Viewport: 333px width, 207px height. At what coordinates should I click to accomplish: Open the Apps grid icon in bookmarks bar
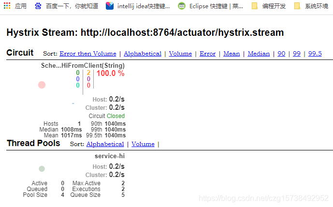click(7, 6)
